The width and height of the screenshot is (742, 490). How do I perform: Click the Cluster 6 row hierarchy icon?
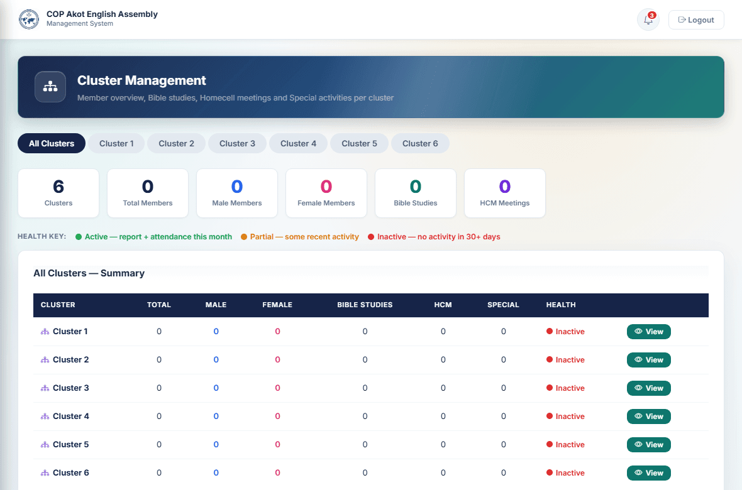[x=45, y=473]
